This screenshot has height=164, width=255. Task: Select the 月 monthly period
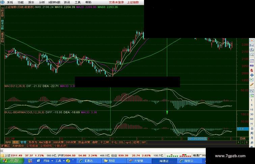[252, 138]
